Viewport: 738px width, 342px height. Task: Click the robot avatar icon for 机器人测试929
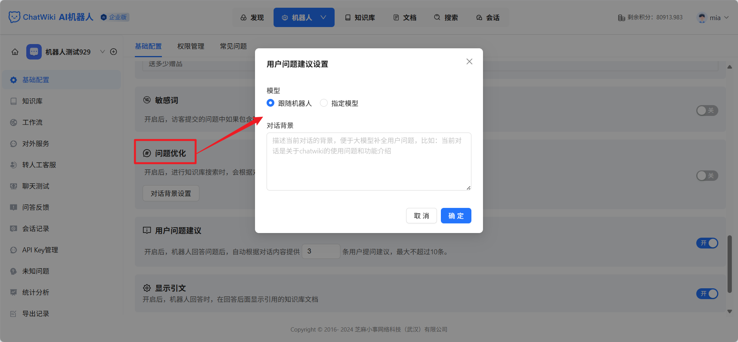pos(34,52)
